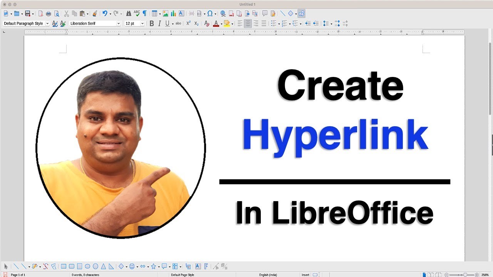This screenshot has height=277, width=493.
Task: Insert chart using bar chart icon
Action: [x=173, y=13]
